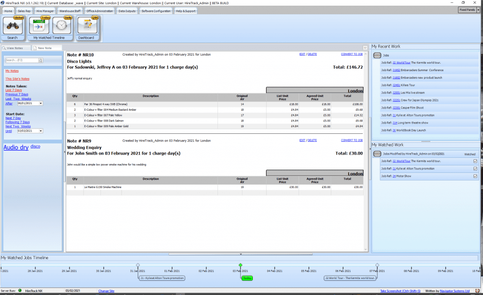Screen dimensions: 483x295
Task: Open J22S1 Crew for Japan Olympics link
Action: point(396,100)
